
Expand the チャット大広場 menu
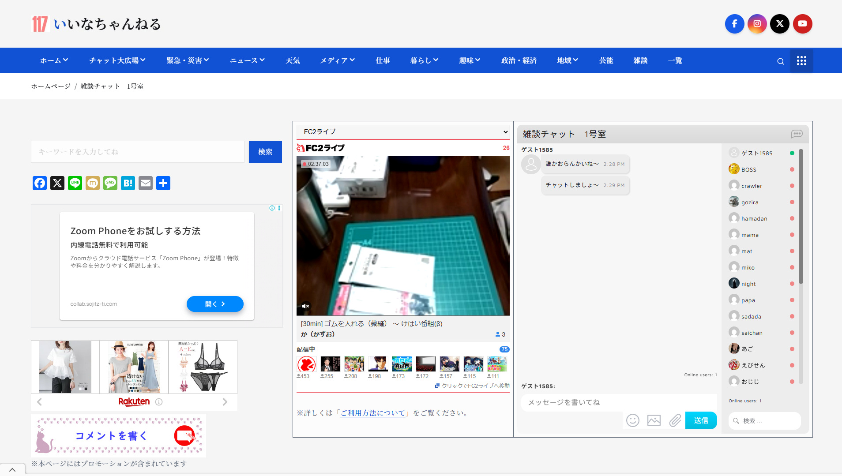point(117,60)
